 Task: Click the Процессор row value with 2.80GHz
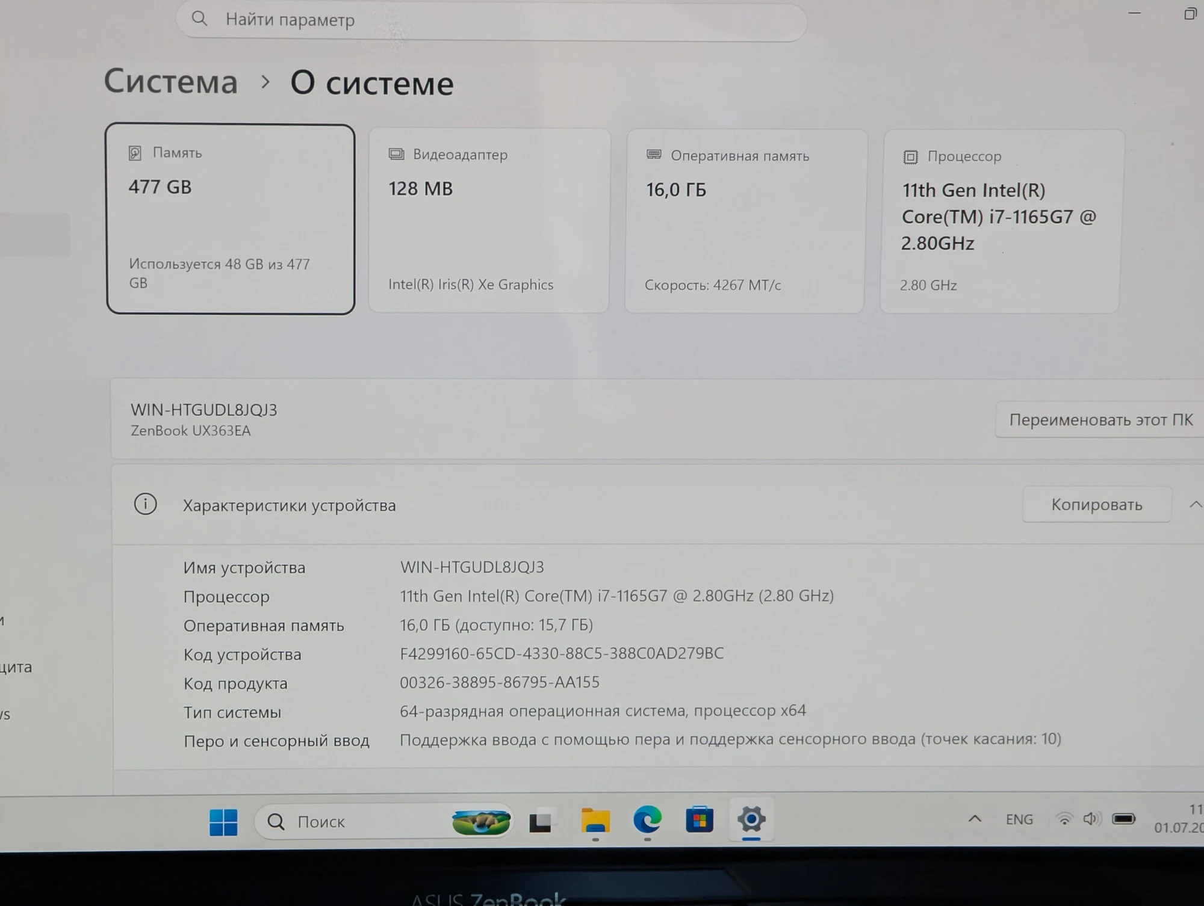616,596
